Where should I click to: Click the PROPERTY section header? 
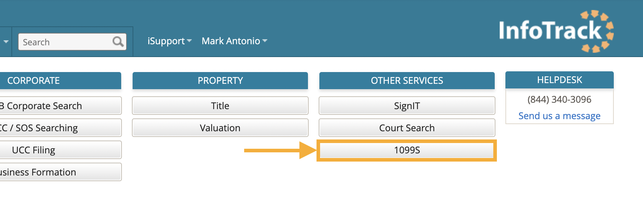tap(220, 81)
